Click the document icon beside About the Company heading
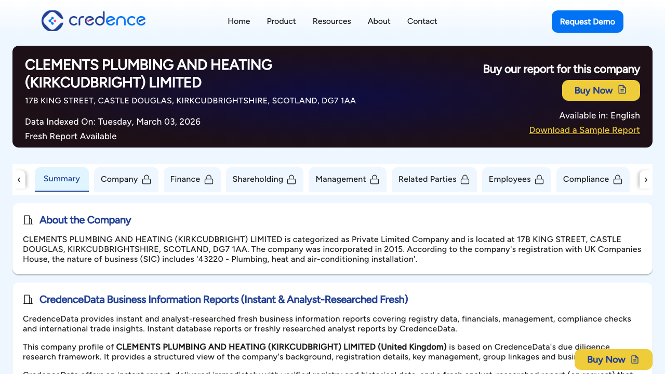Image resolution: width=665 pixels, height=374 pixels. click(28, 220)
